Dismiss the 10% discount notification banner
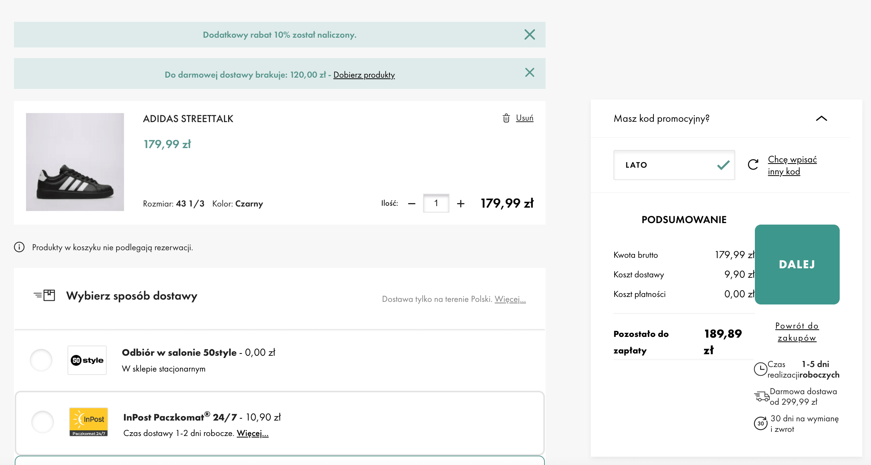The height and width of the screenshot is (465, 871). pyautogui.click(x=529, y=35)
